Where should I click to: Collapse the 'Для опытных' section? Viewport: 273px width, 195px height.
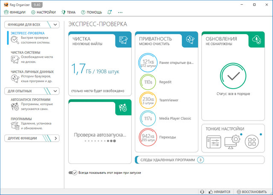[x=56, y=91]
